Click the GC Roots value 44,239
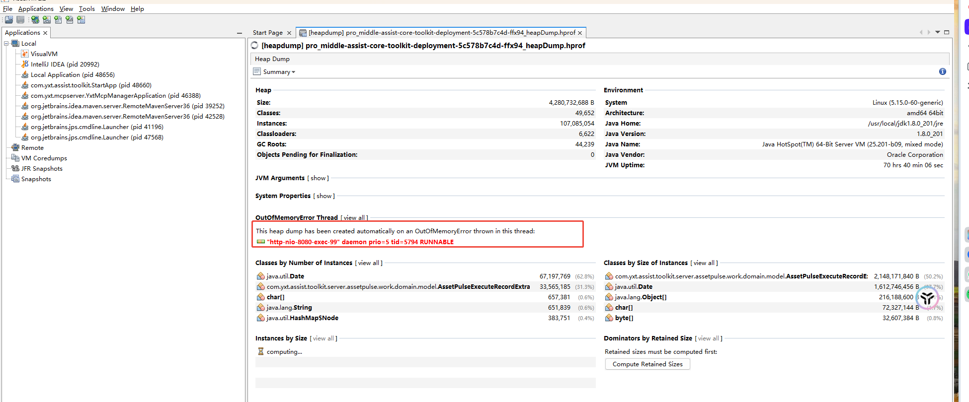 point(585,144)
